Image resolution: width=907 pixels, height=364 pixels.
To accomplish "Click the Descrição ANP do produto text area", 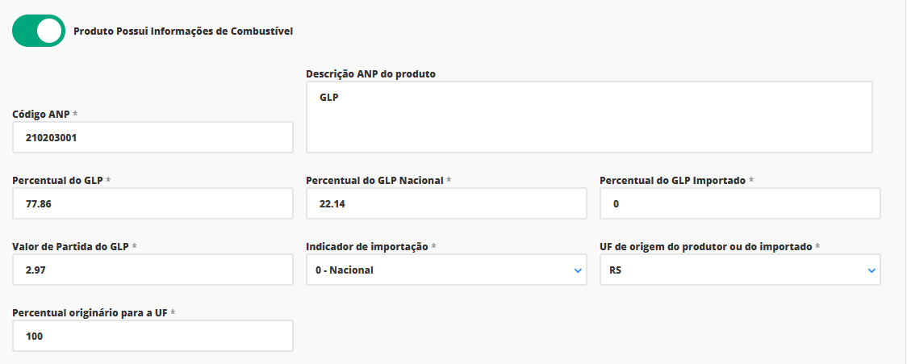I will point(589,116).
